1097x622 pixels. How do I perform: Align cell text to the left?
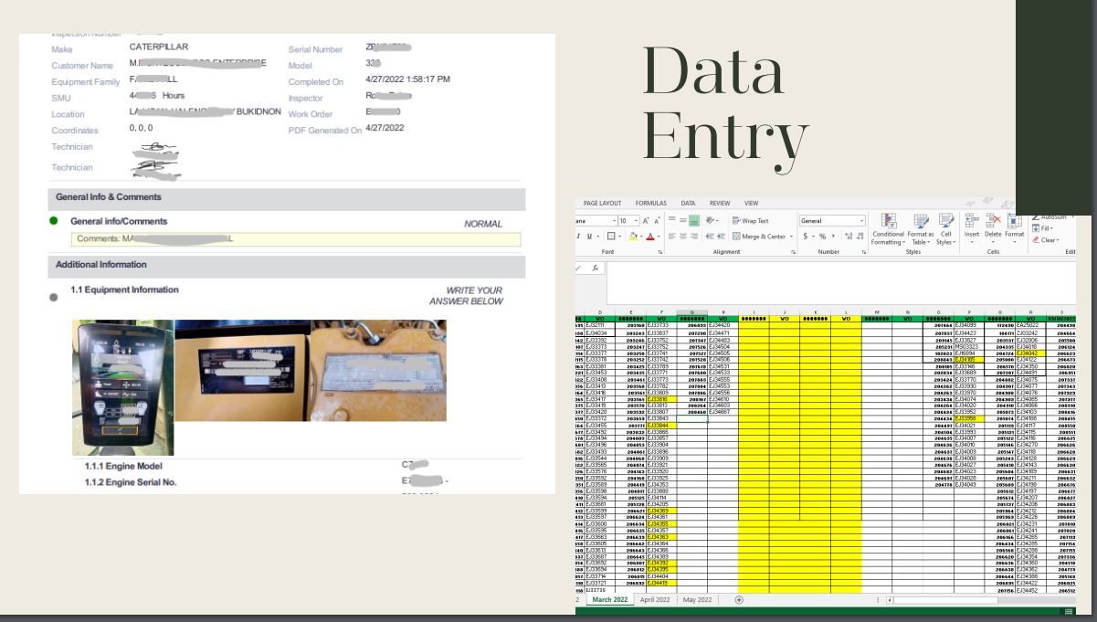671,236
